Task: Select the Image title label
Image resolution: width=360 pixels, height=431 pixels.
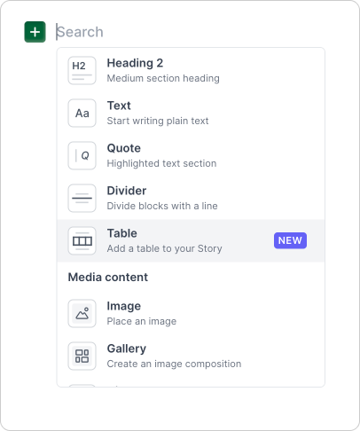Action: [x=124, y=306]
